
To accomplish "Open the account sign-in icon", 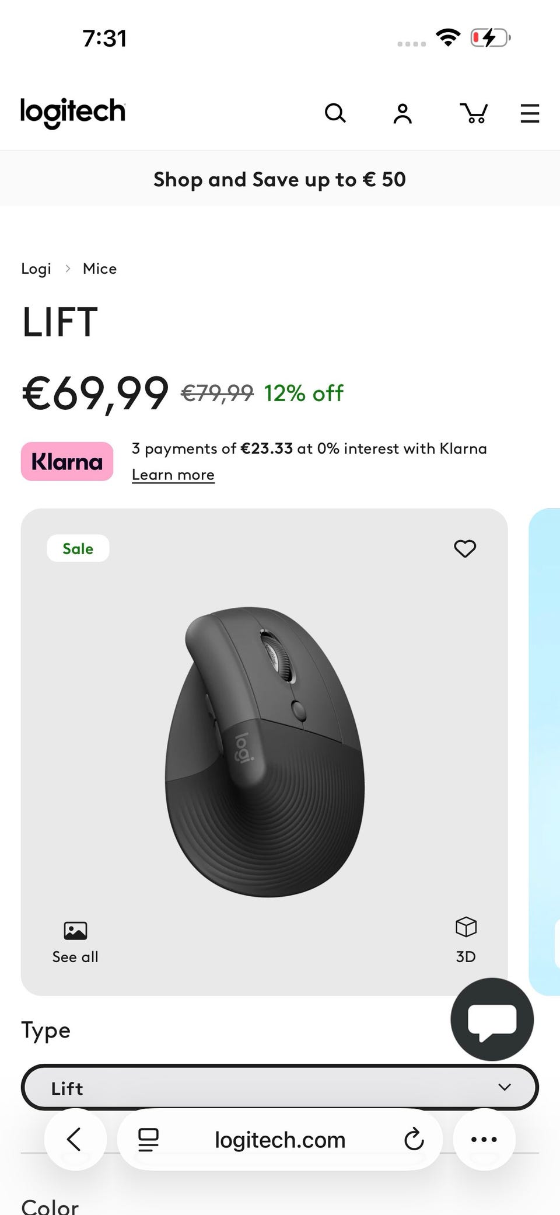I will point(402,113).
